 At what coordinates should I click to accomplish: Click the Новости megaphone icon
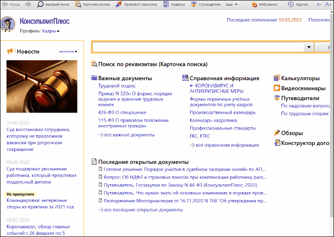[x=11, y=51]
